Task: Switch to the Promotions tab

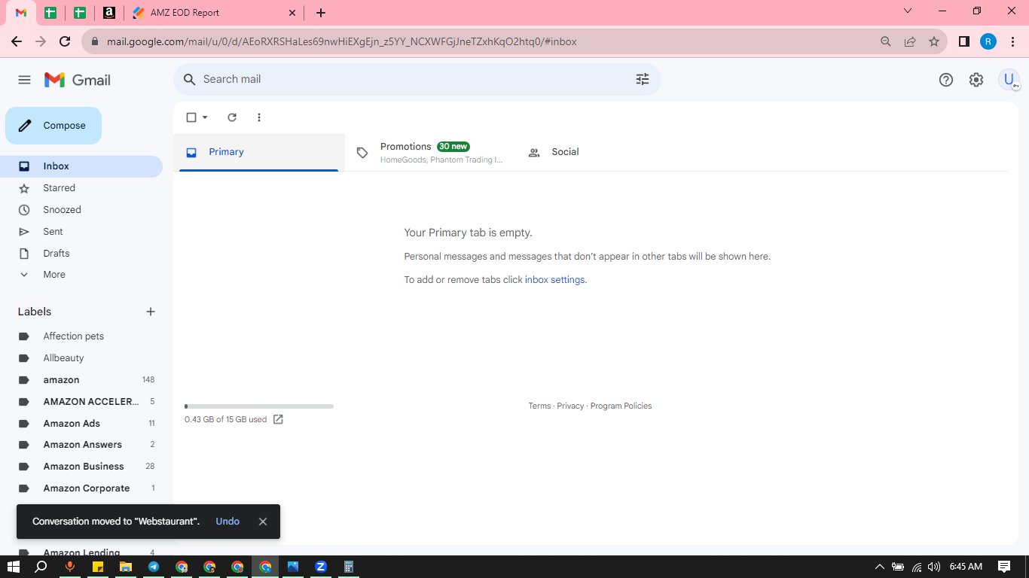Action: 431,152
